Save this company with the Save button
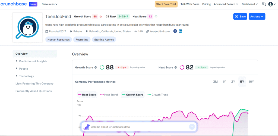 240,17
